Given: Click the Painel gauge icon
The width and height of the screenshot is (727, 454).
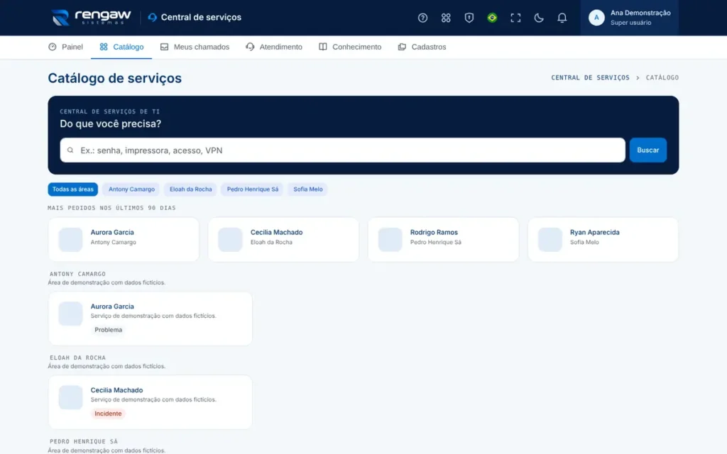Looking at the screenshot, I should pyautogui.click(x=53, y=47).
